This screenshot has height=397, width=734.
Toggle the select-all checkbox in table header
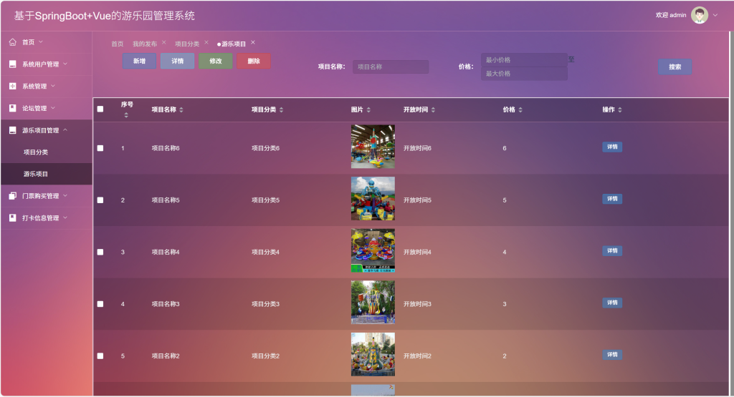click(100, 109)
